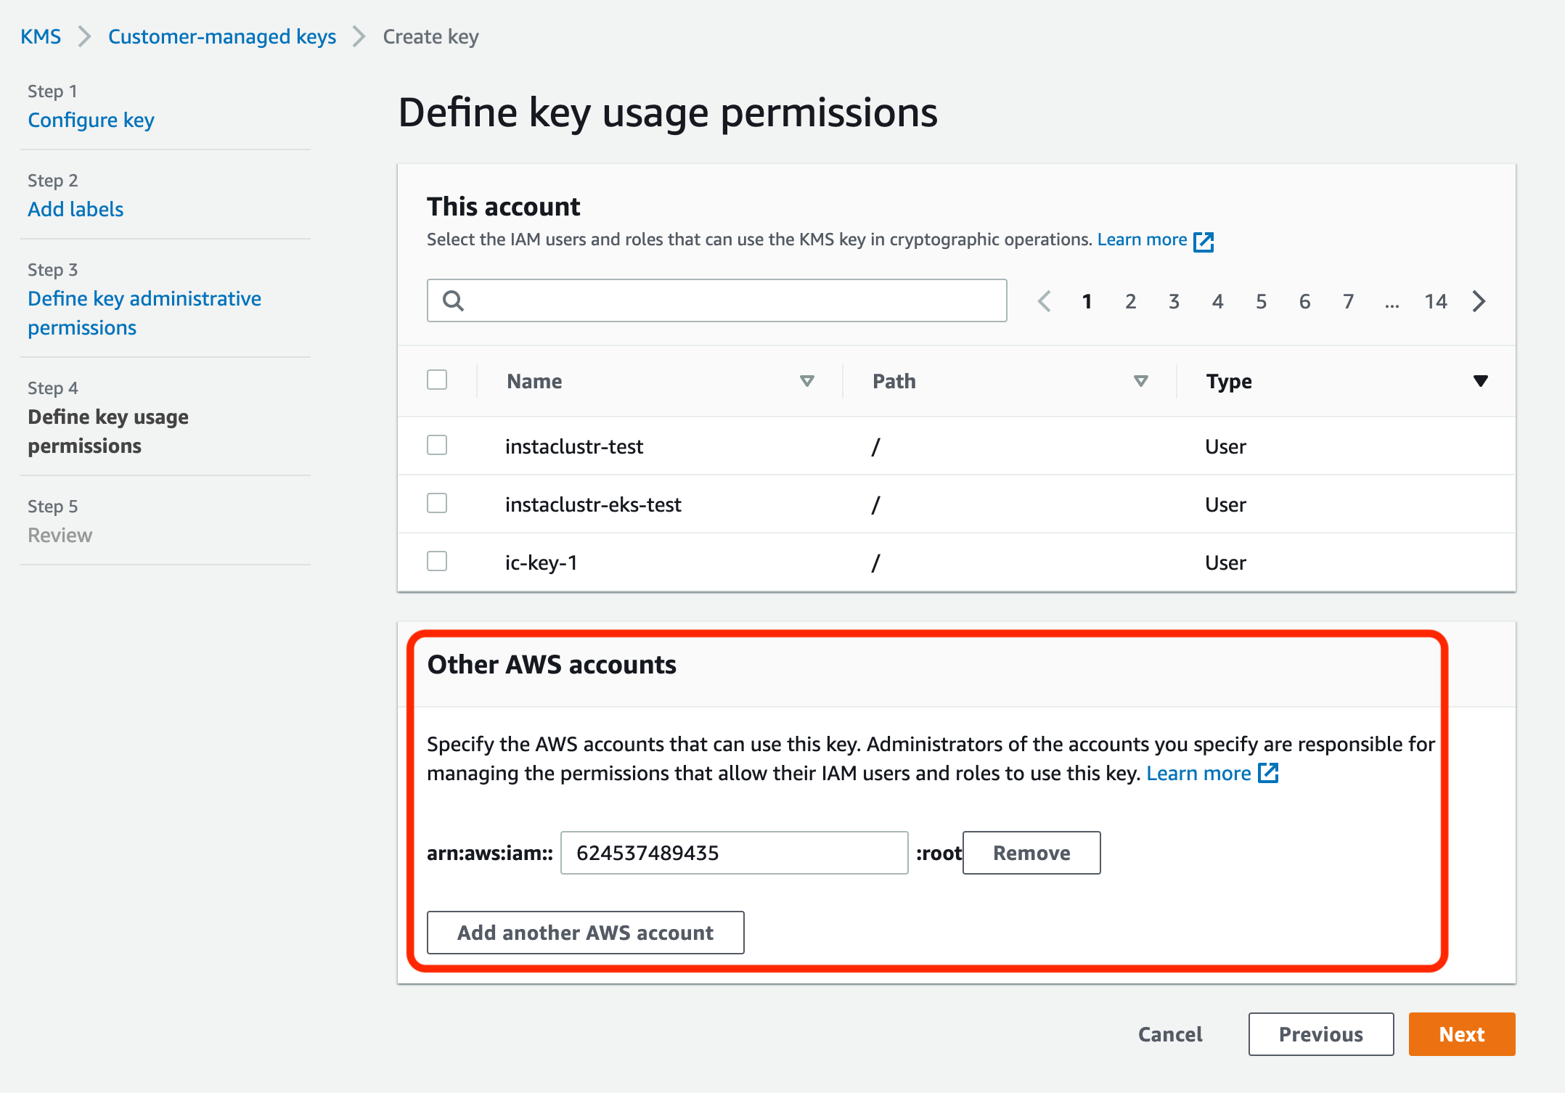Screen dimensions: 1565x1093
Task: Open Step 1 Configure key
Action: point(91,120)
